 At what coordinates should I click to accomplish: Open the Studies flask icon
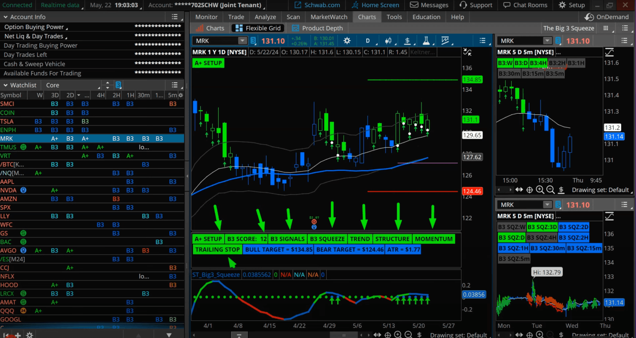click(426, 41)
